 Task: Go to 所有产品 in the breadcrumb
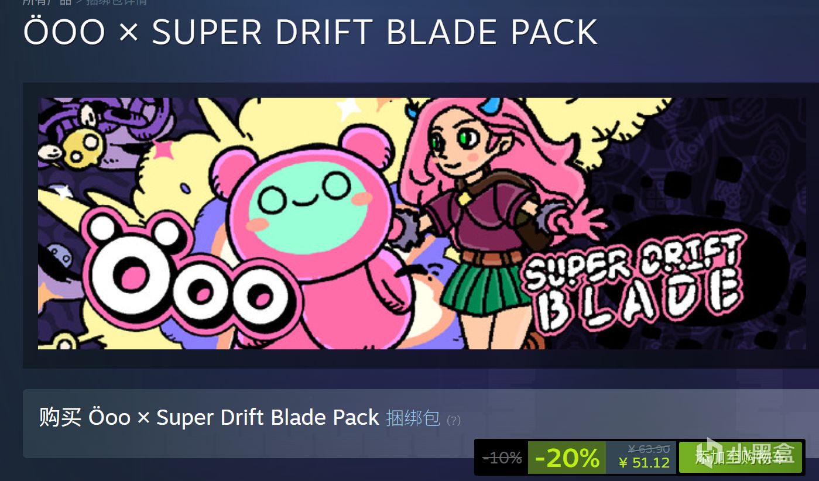tap(47, 2)
